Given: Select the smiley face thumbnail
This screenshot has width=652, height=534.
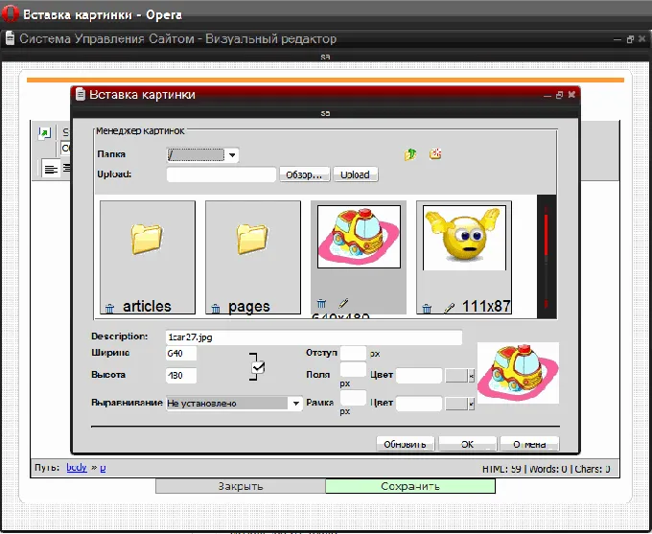Looking at the screenshot, I should [464, 238].
